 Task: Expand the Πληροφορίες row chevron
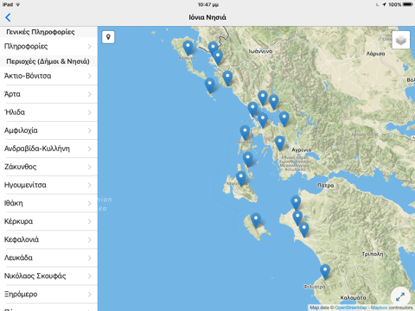click(90, 47)
